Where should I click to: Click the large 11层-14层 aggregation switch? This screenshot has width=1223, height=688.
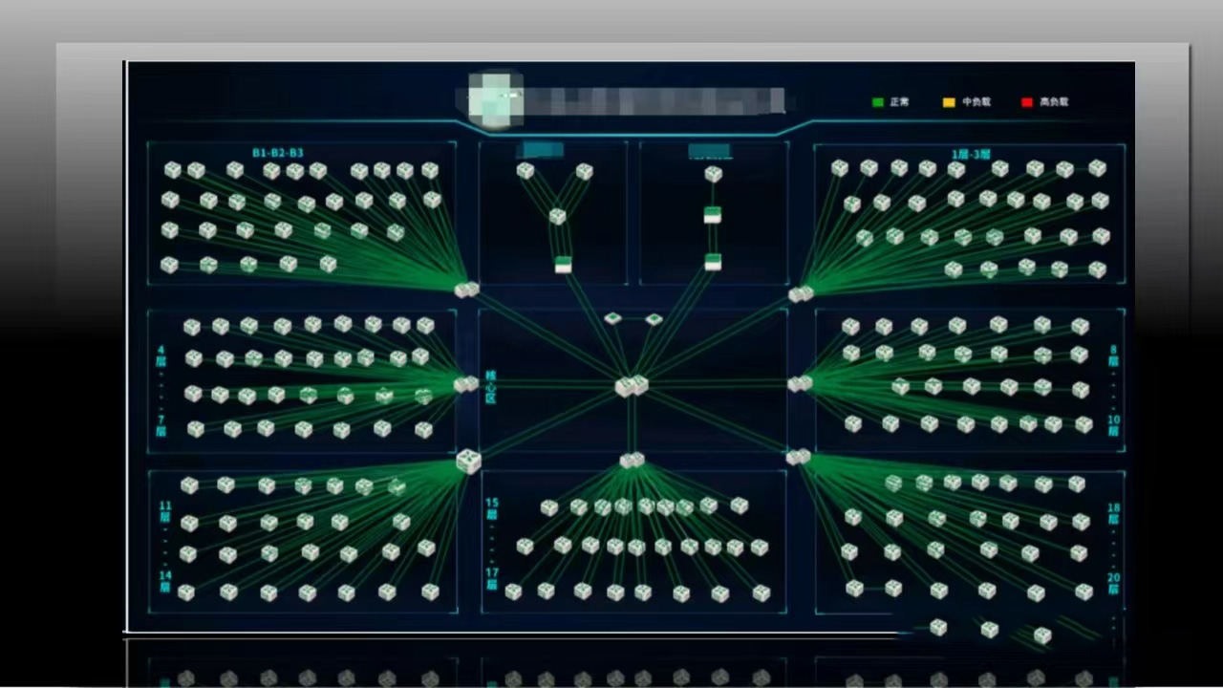pos(468,462)
